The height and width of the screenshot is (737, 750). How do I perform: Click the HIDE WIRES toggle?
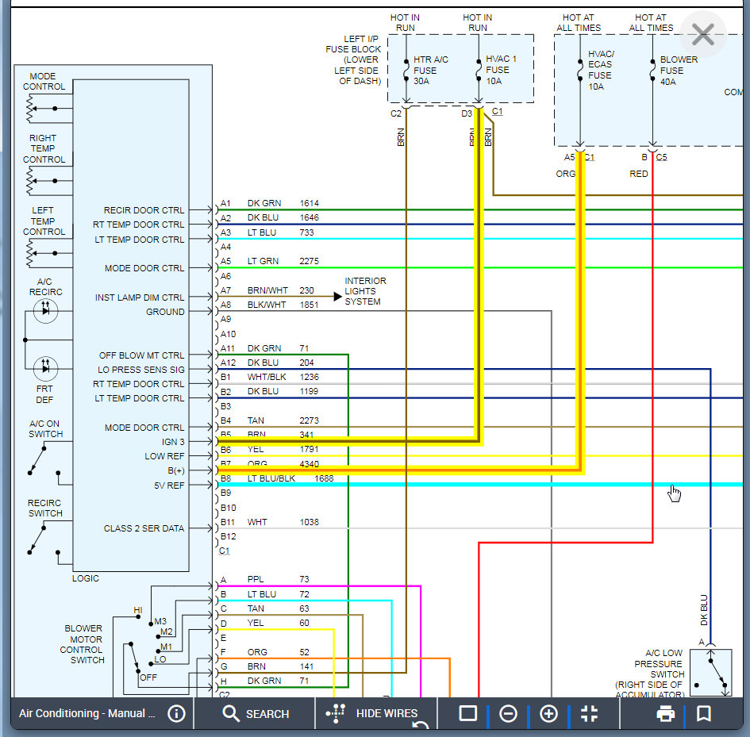(372, 713)
